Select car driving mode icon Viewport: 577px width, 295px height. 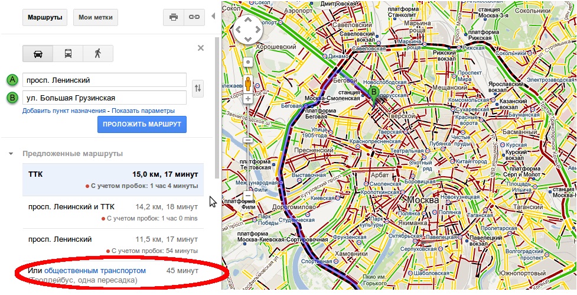coord(38,54)
